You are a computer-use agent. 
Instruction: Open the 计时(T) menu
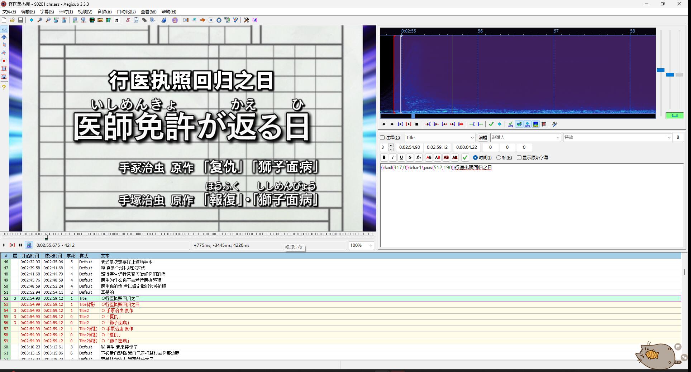66,11
